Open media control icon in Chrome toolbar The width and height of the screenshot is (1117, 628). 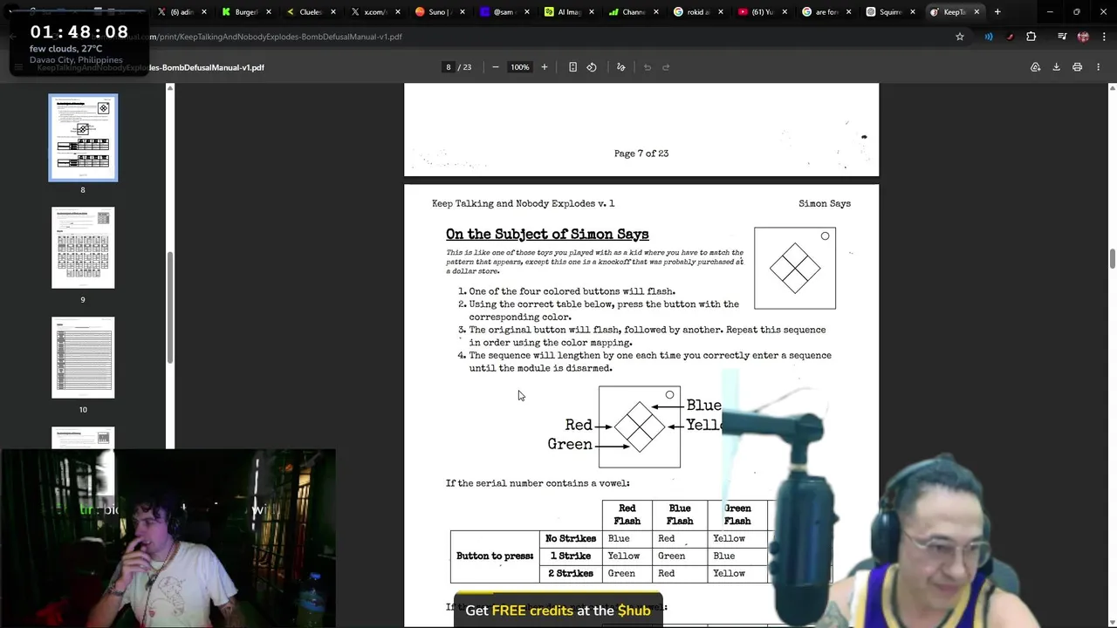click(x=1062, y=37)
